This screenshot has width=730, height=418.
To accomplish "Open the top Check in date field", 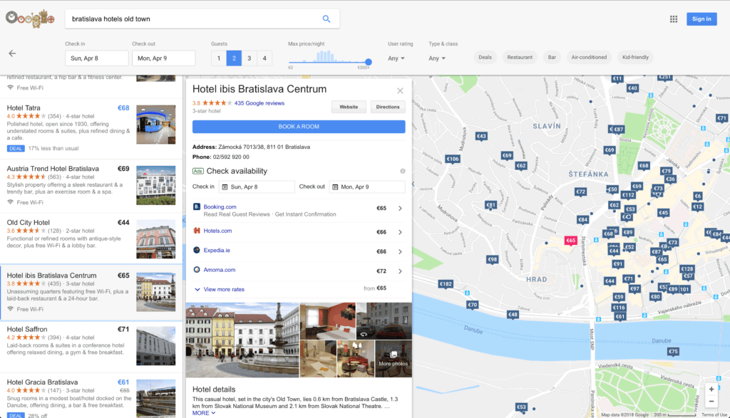I will pyautogui.click(x=97, y=58).
